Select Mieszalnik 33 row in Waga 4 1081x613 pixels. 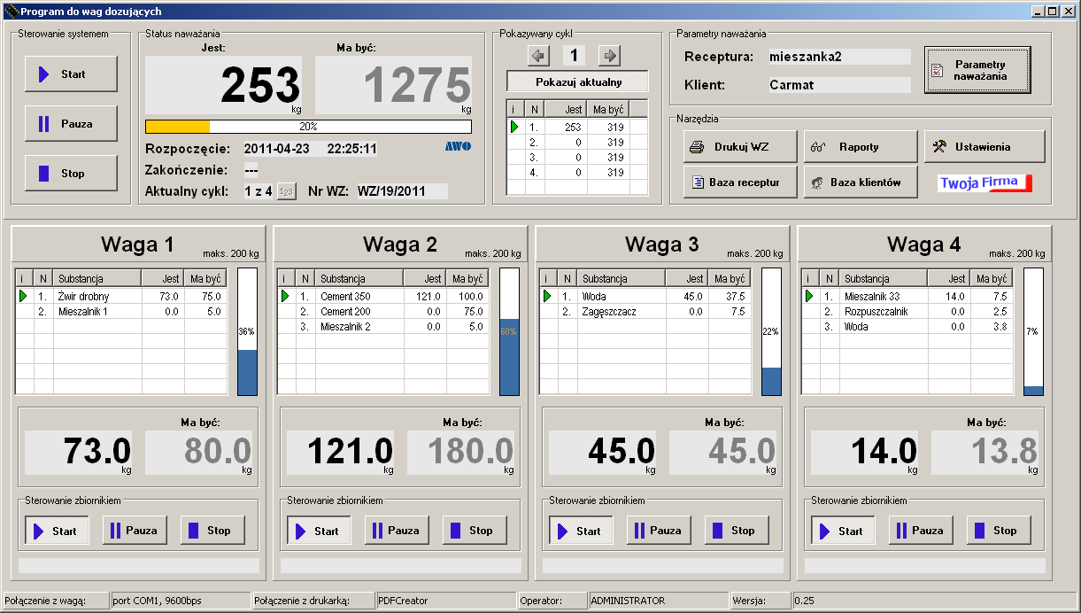(908, 297)
